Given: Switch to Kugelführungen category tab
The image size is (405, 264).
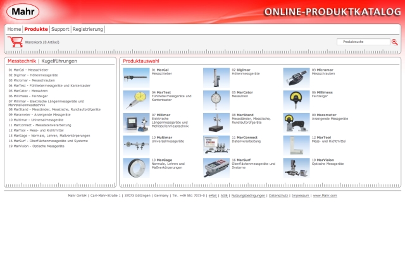Looking at the screenshot, I should coord(59,61).
